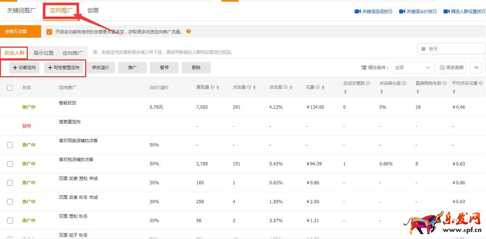Viewport: 486px width, 239px height.
Task: Click the help icon beside 总成交笔数
Action: pyautogui.click(x=368, y=83)
